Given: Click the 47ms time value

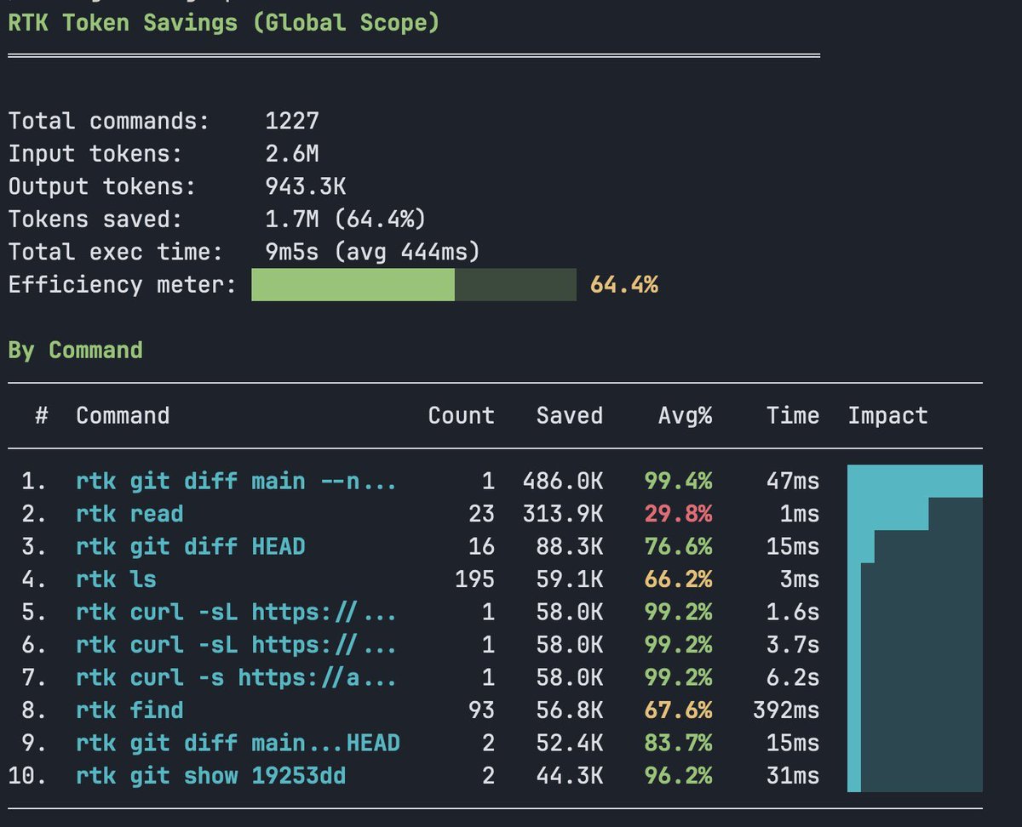Looking at the screenshot, I should point(793,482).
